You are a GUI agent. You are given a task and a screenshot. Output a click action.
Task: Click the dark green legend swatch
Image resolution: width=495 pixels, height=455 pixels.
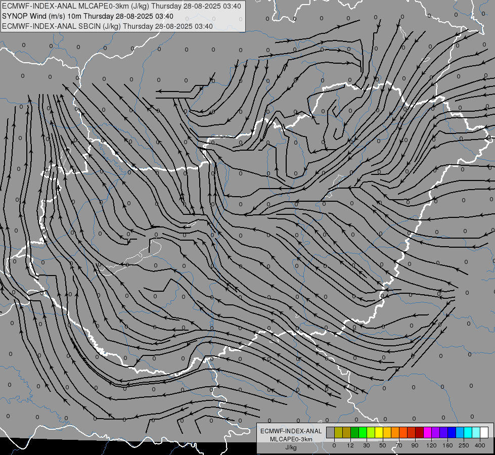pos(355,432)
